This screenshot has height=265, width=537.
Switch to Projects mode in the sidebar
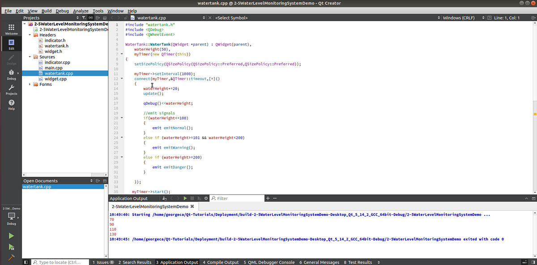tap(11, 90)
